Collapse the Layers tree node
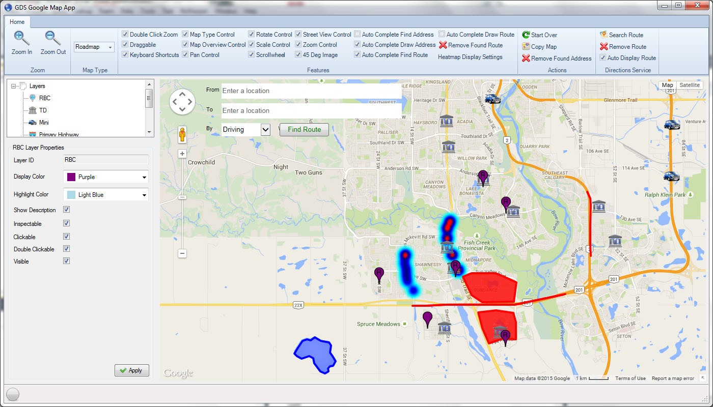 (13, 86)
